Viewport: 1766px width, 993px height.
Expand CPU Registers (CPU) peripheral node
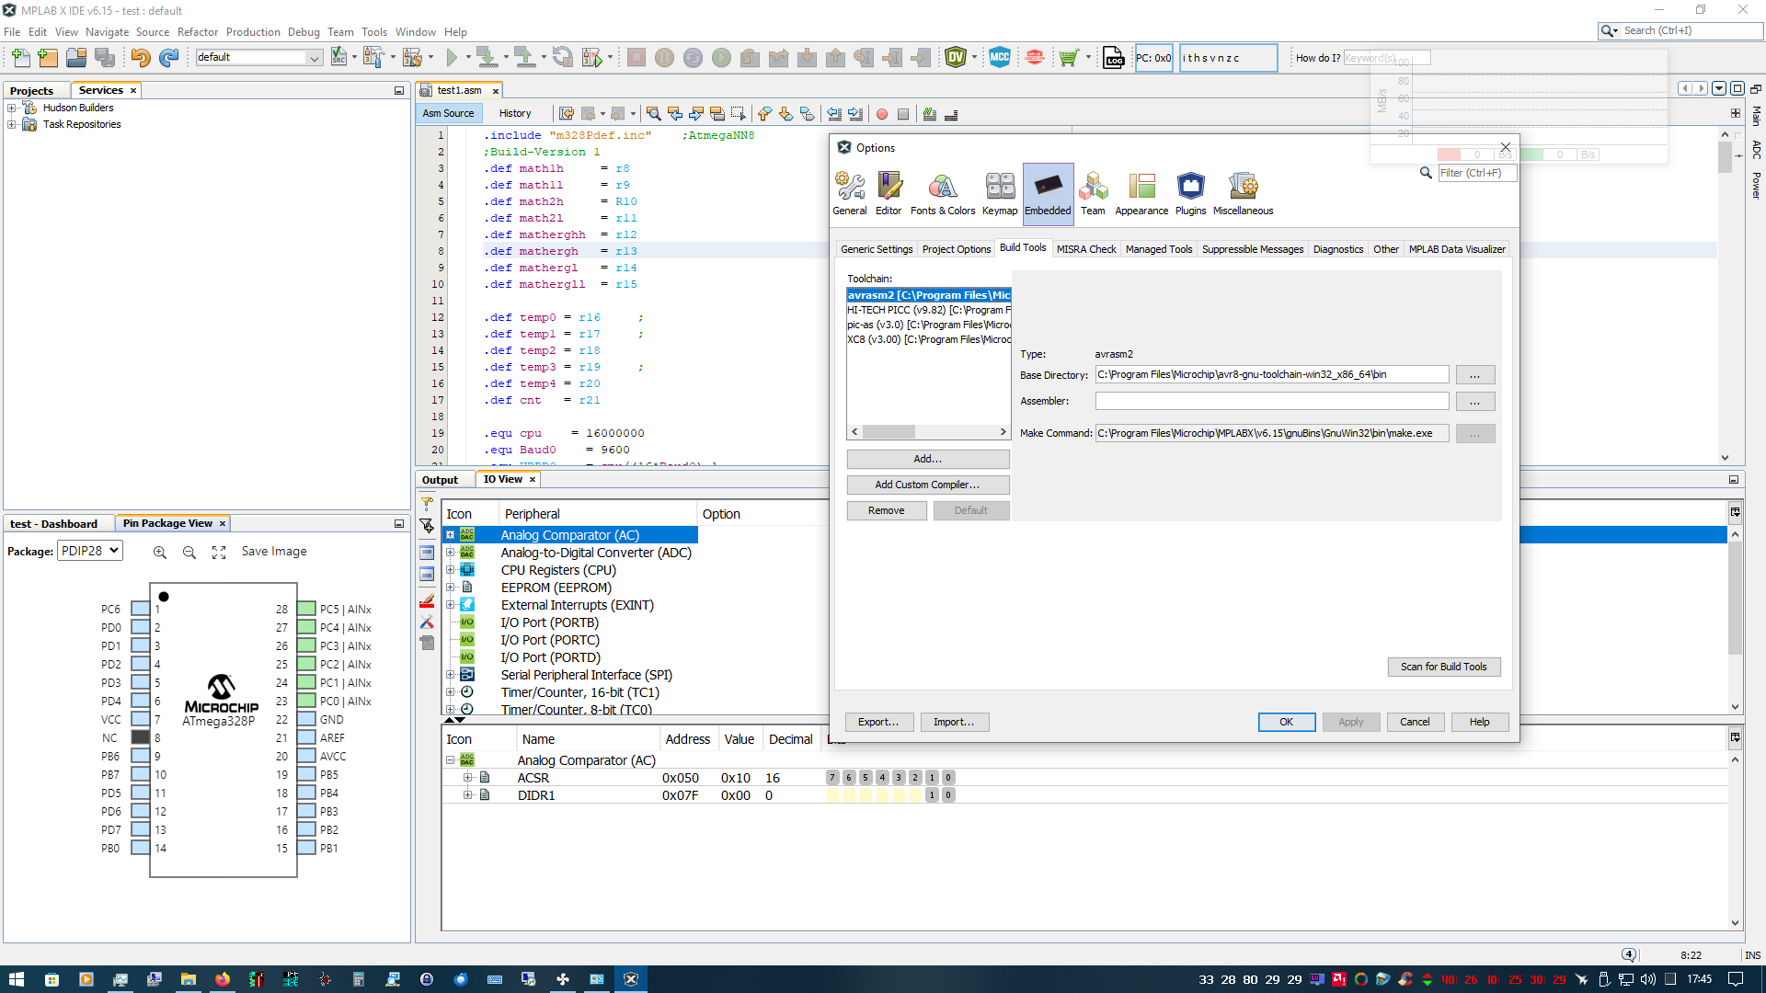pyautogui.click(x=451, y=570)
